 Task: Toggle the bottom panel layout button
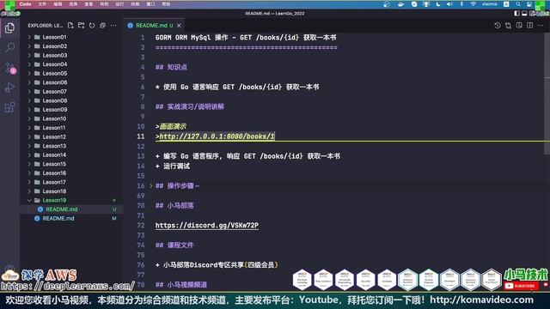[x=524, y=14]
